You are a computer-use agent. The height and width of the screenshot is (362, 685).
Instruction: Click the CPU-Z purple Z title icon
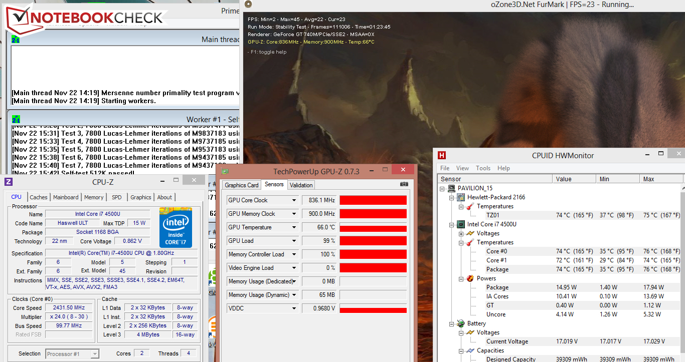click(x=8, y=182)
